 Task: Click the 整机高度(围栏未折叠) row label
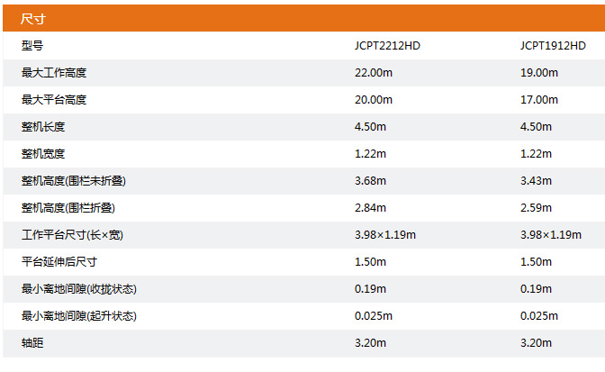(x=73, y=181)
